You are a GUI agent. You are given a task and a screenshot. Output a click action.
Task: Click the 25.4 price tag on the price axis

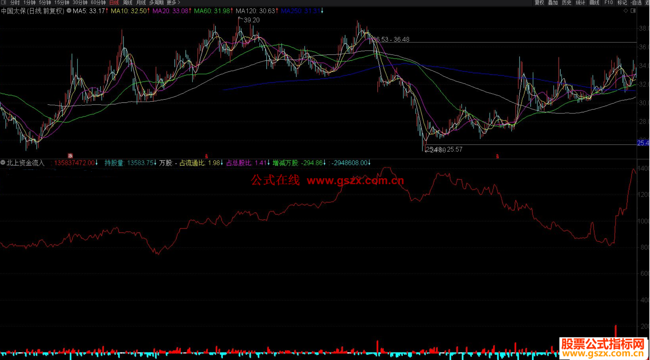[x=643, y=143]
